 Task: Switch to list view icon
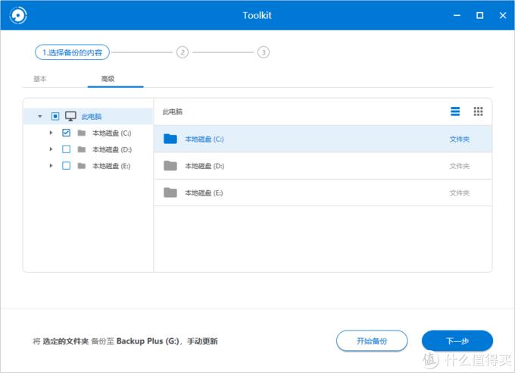point(455,111)
